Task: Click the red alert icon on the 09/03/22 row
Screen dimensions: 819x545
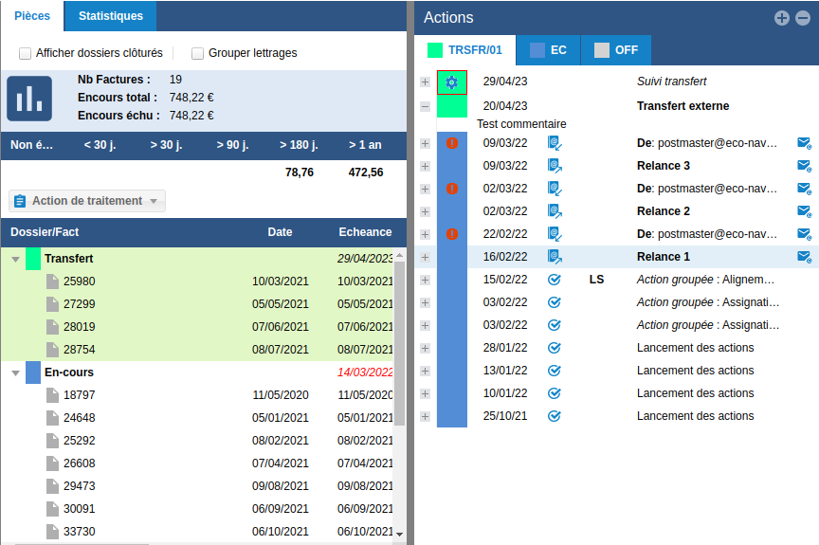Action: click(452, 143)
